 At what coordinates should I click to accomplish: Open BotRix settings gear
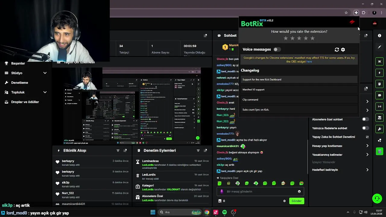(x=343, y=50)
